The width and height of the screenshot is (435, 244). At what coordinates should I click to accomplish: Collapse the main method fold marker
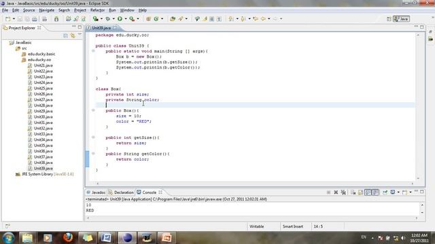94,51
